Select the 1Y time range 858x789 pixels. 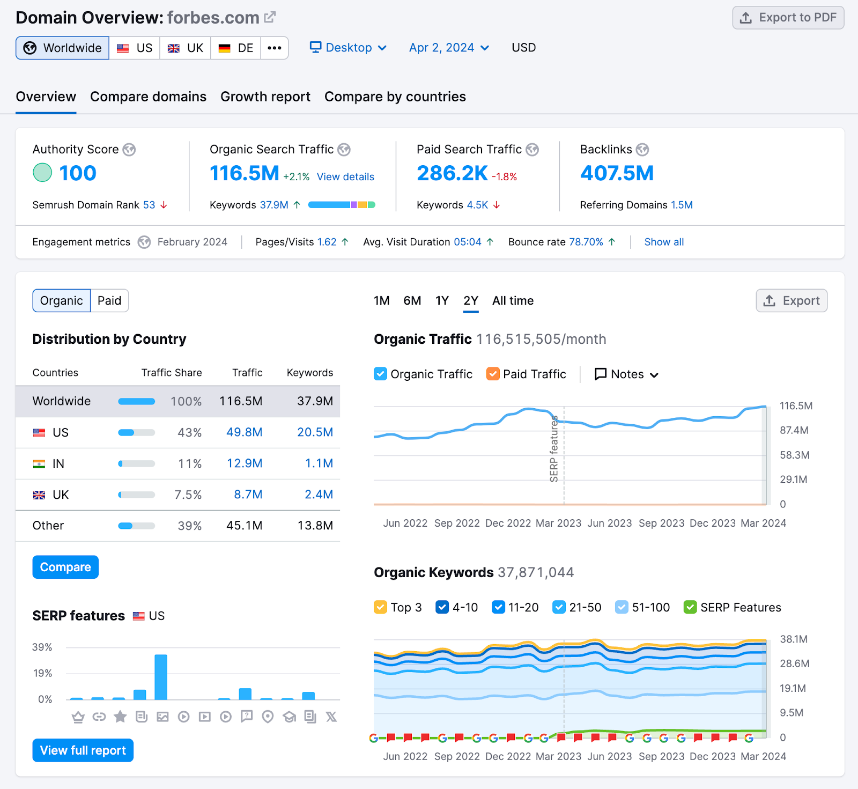[442, 301]
